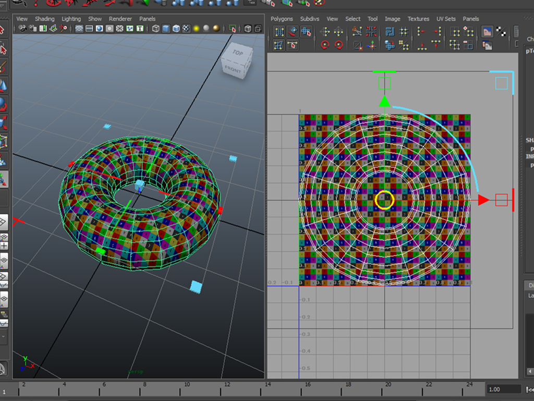Screen dimensions: 534x401
Task: Toggle the textured display checker icon
Action: pos(186,29)
